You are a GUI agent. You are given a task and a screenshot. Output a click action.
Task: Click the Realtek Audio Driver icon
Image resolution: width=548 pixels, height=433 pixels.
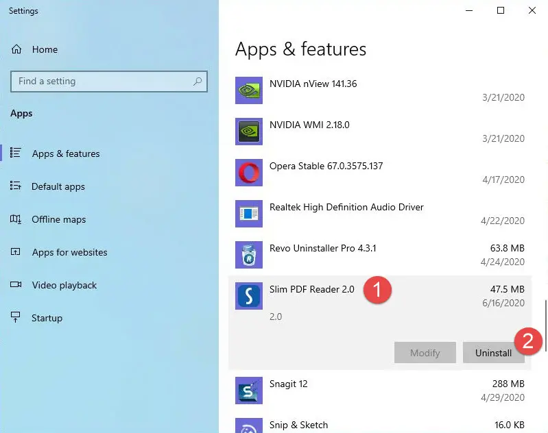[249, 214]
